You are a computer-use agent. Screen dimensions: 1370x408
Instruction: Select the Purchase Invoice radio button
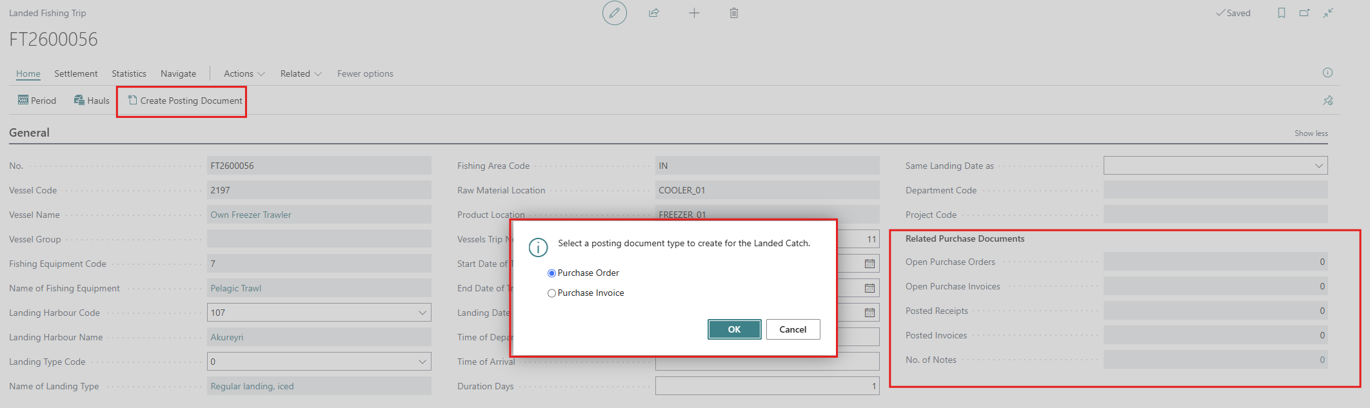tap(551, 293)
